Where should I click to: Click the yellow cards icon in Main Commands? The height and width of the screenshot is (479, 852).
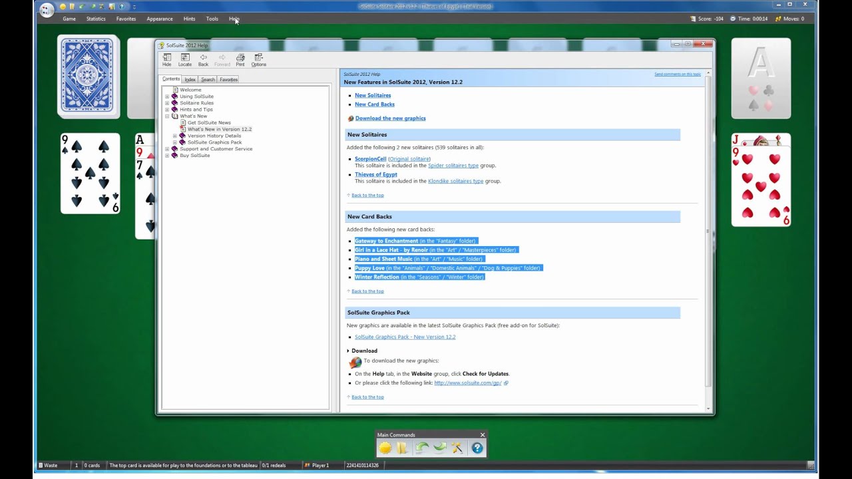(402, 448)
